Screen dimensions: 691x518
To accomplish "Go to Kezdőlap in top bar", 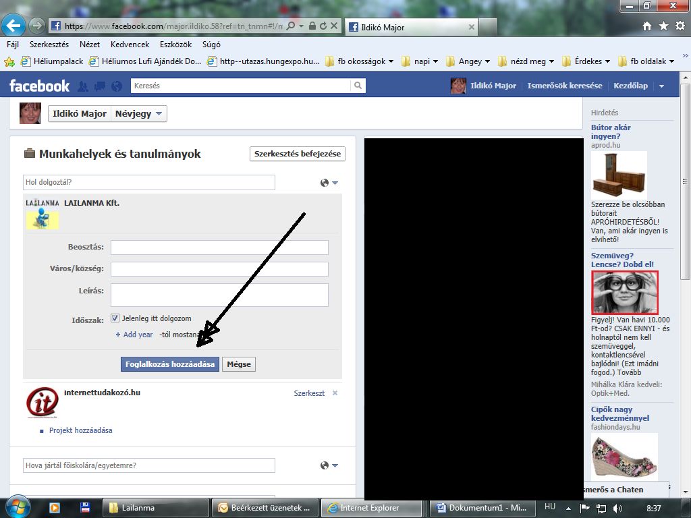I will click(x=631, y=86).
